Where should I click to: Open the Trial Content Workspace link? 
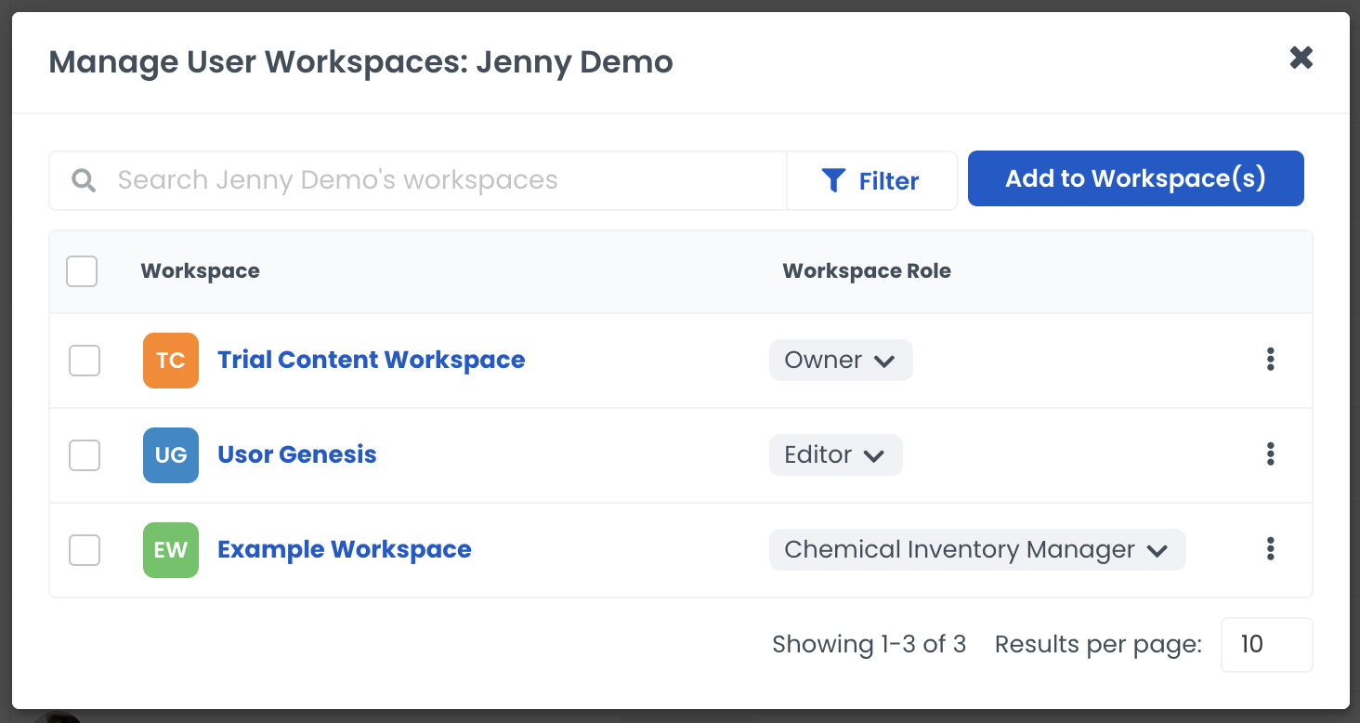(x=371, y=361)
